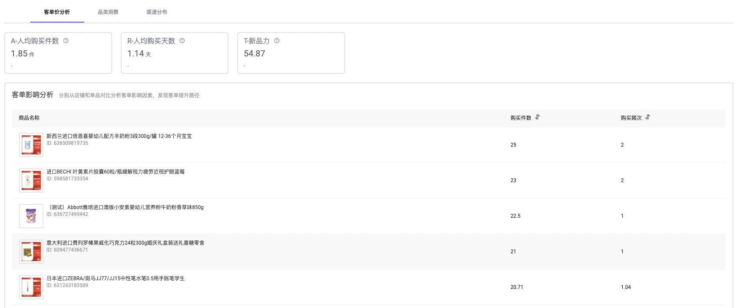Open the 渠道分布 tab
The height and width of the screenshot is (308, 743).
(157, 12)
